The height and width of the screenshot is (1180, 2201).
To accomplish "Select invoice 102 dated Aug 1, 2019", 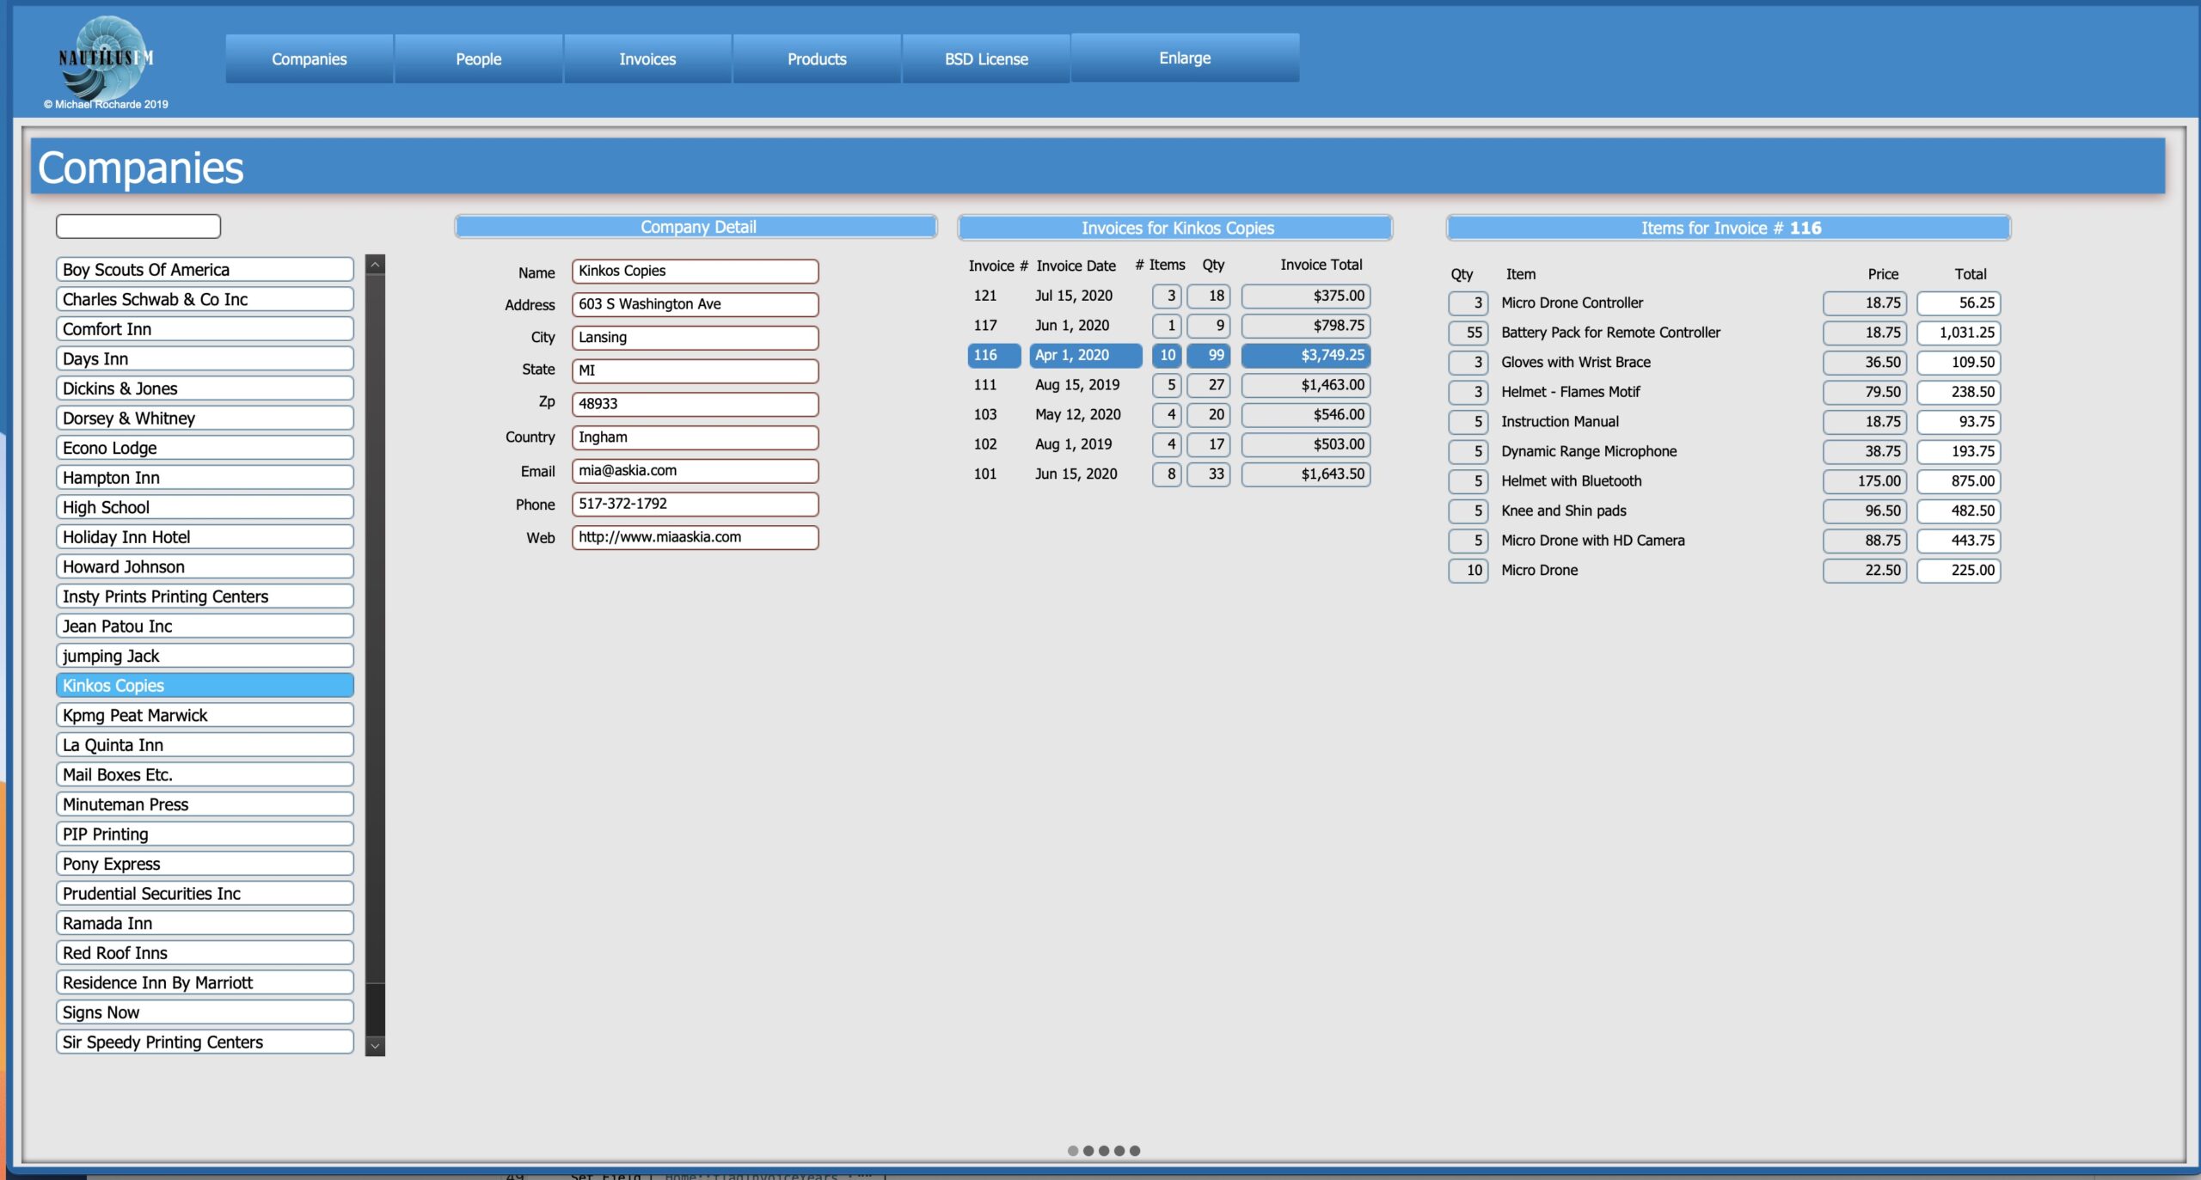I will [x=1169, y=444].
